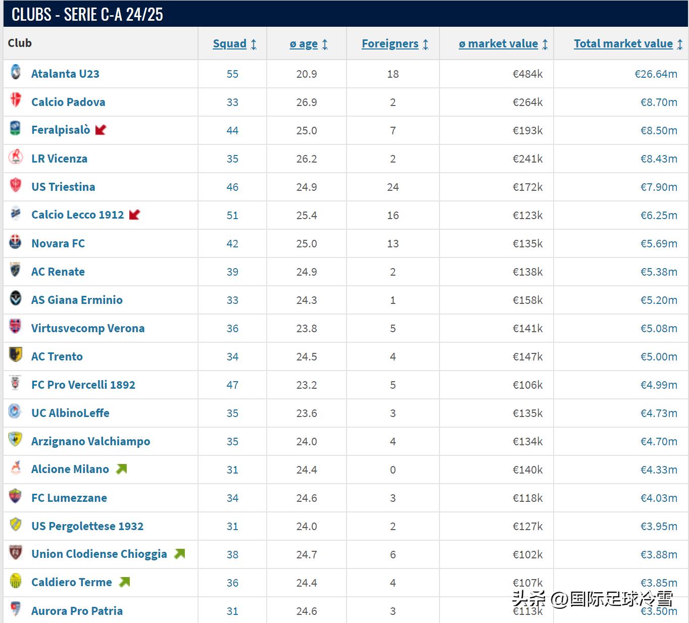This screenshot has height=623, width=689.
Task: Open the Feralpisalò club link
Action: (x=61, y=130)
